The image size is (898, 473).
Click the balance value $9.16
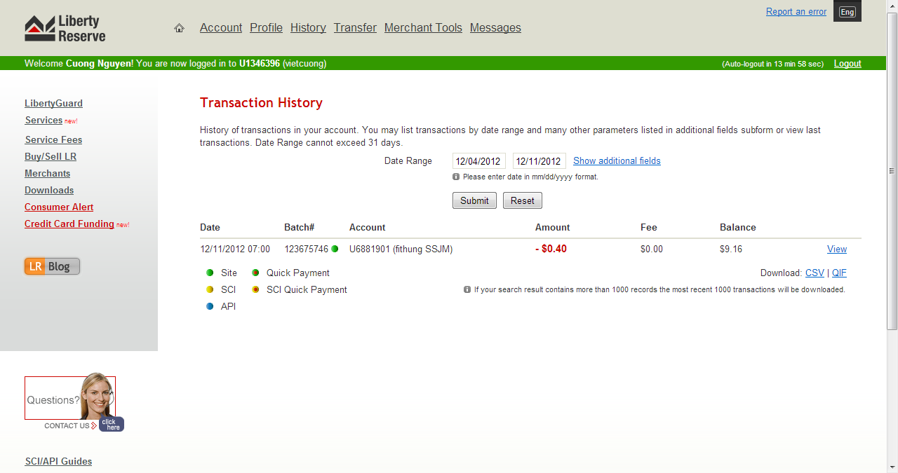(731, 249)
